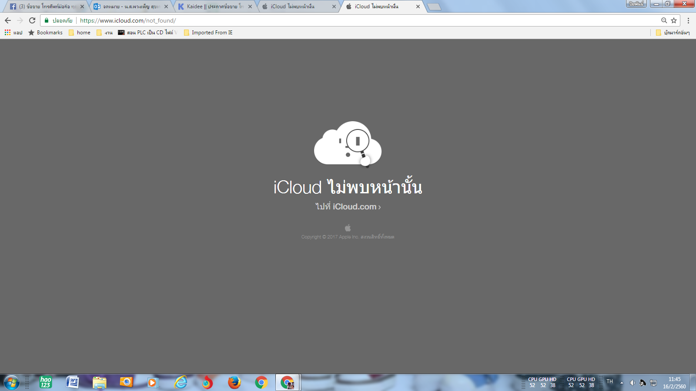Click the Show Desktop strip

tap(693, 383)
